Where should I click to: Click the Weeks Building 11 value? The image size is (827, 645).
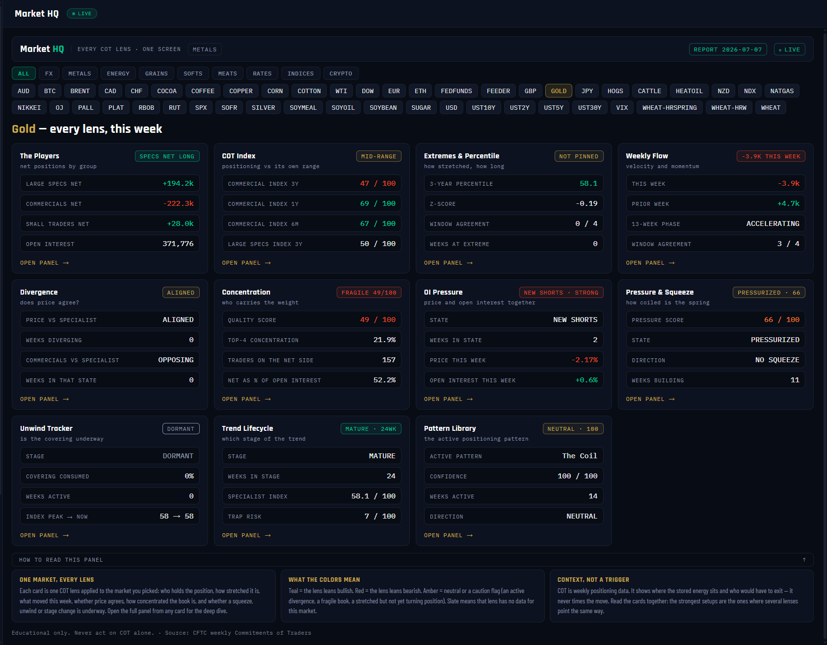(x=795, y=380)
